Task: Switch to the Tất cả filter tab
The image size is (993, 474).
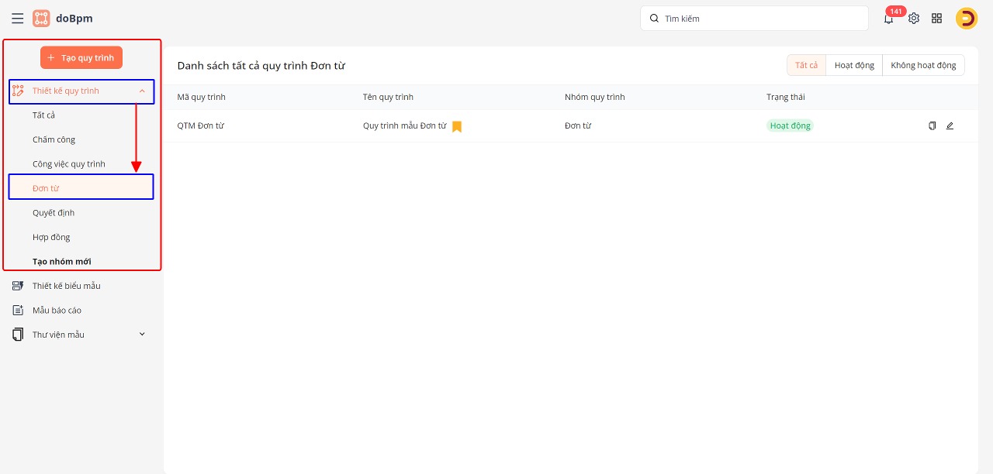Action: coord(806,65)
